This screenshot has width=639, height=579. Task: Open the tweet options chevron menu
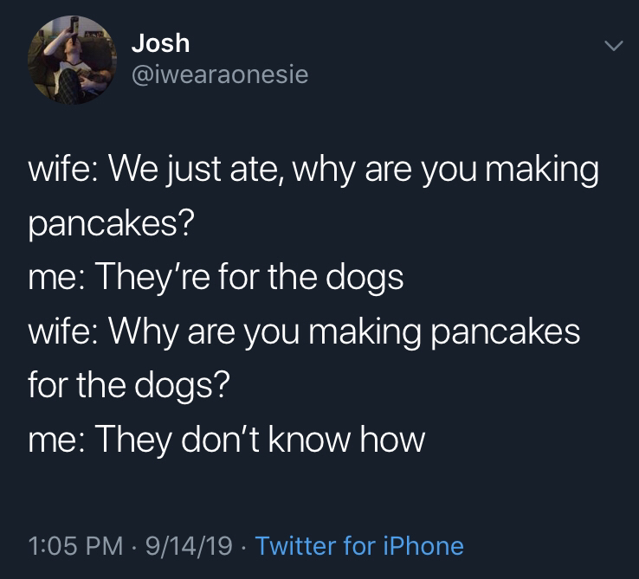(x=612, y=47)
